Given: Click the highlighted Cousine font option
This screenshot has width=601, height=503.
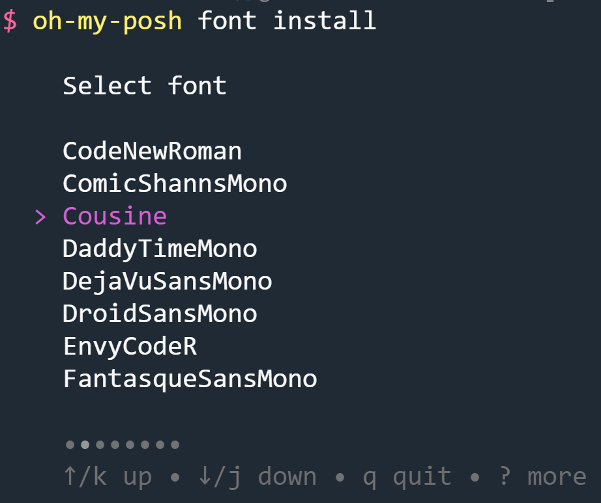Looking at the screenshot, I should [115, 217].
